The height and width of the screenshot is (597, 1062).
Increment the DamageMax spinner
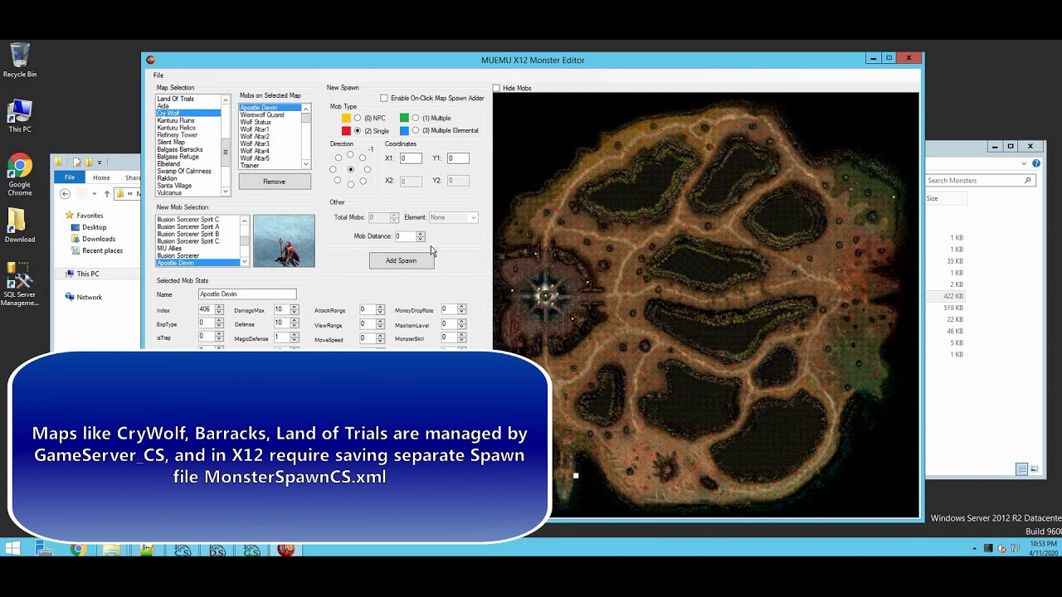coord(294,308)
